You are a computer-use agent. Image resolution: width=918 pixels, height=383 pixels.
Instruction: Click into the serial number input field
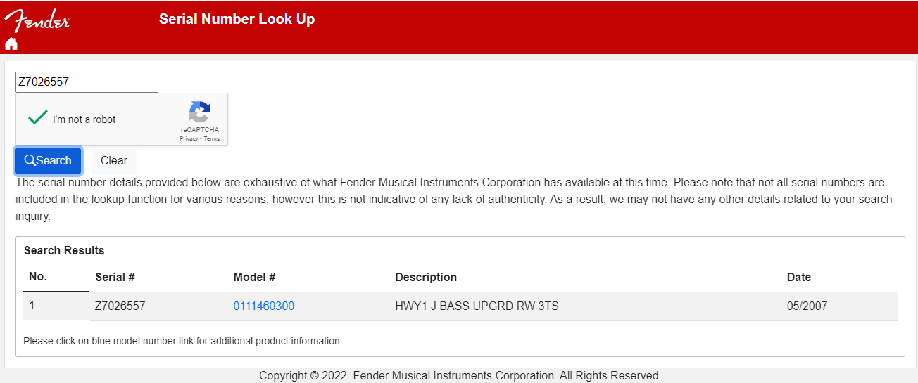[87, 82]
